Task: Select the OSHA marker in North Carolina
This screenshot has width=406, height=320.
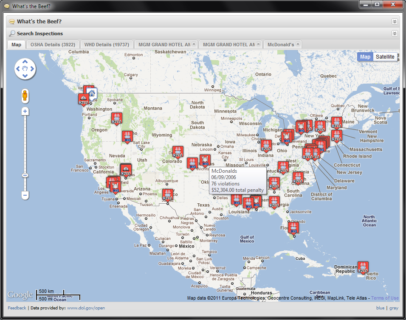Action: [298, 178]
